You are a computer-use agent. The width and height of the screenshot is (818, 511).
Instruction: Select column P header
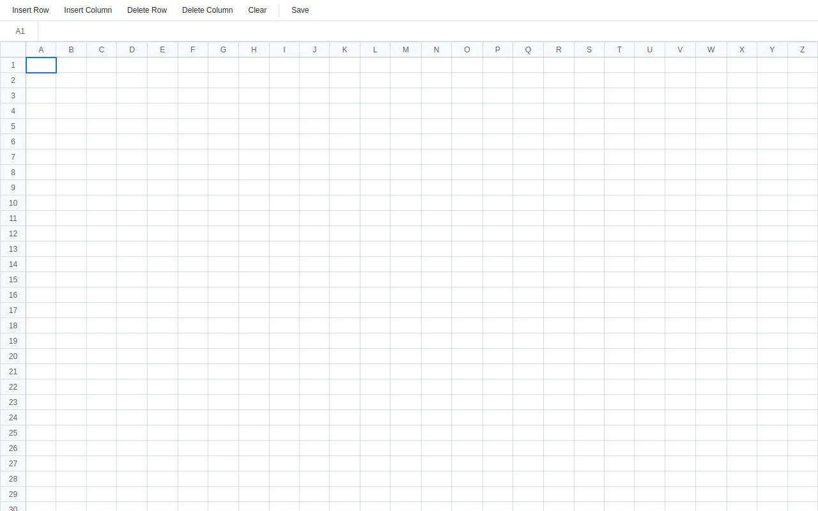pos(498,50)
